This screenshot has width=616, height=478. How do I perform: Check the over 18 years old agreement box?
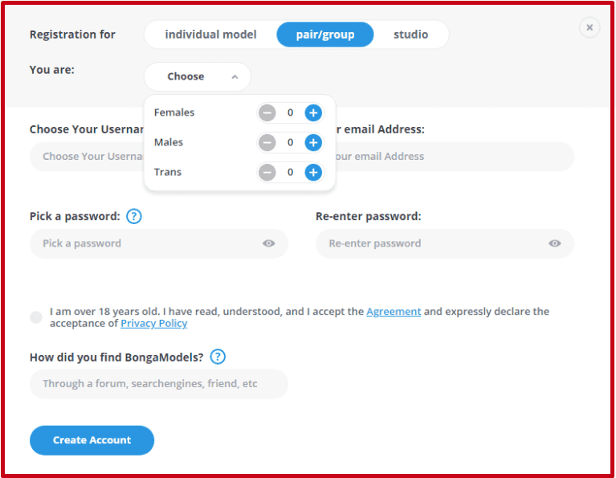(36, 317)
